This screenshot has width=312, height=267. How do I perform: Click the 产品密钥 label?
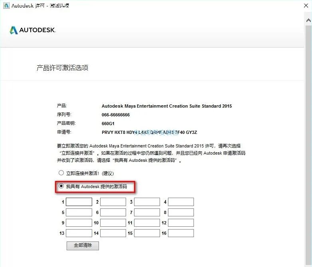(66, 123)
